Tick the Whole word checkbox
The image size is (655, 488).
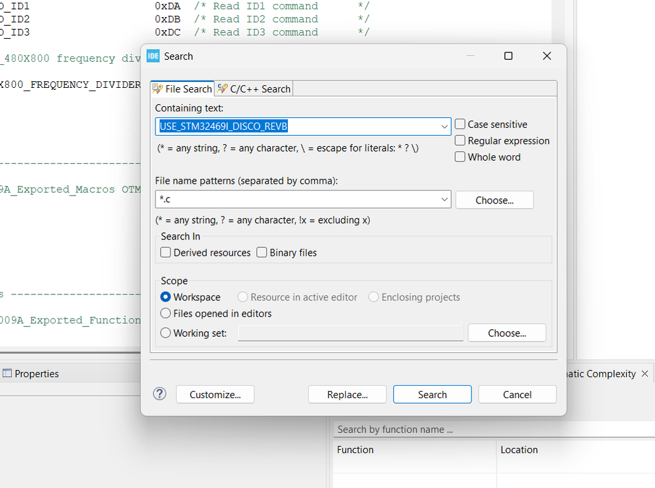coord(460,157)
